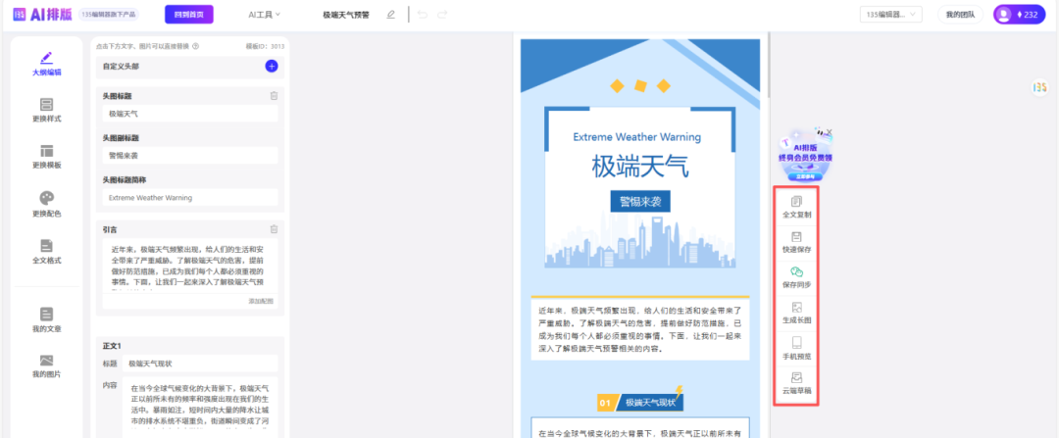
Task: Click the 极端天气预警 article title
Action: [x=346, y=14]
